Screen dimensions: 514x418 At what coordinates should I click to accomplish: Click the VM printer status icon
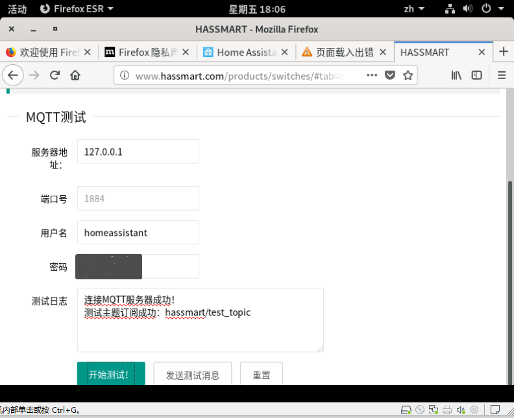(447, 410)
